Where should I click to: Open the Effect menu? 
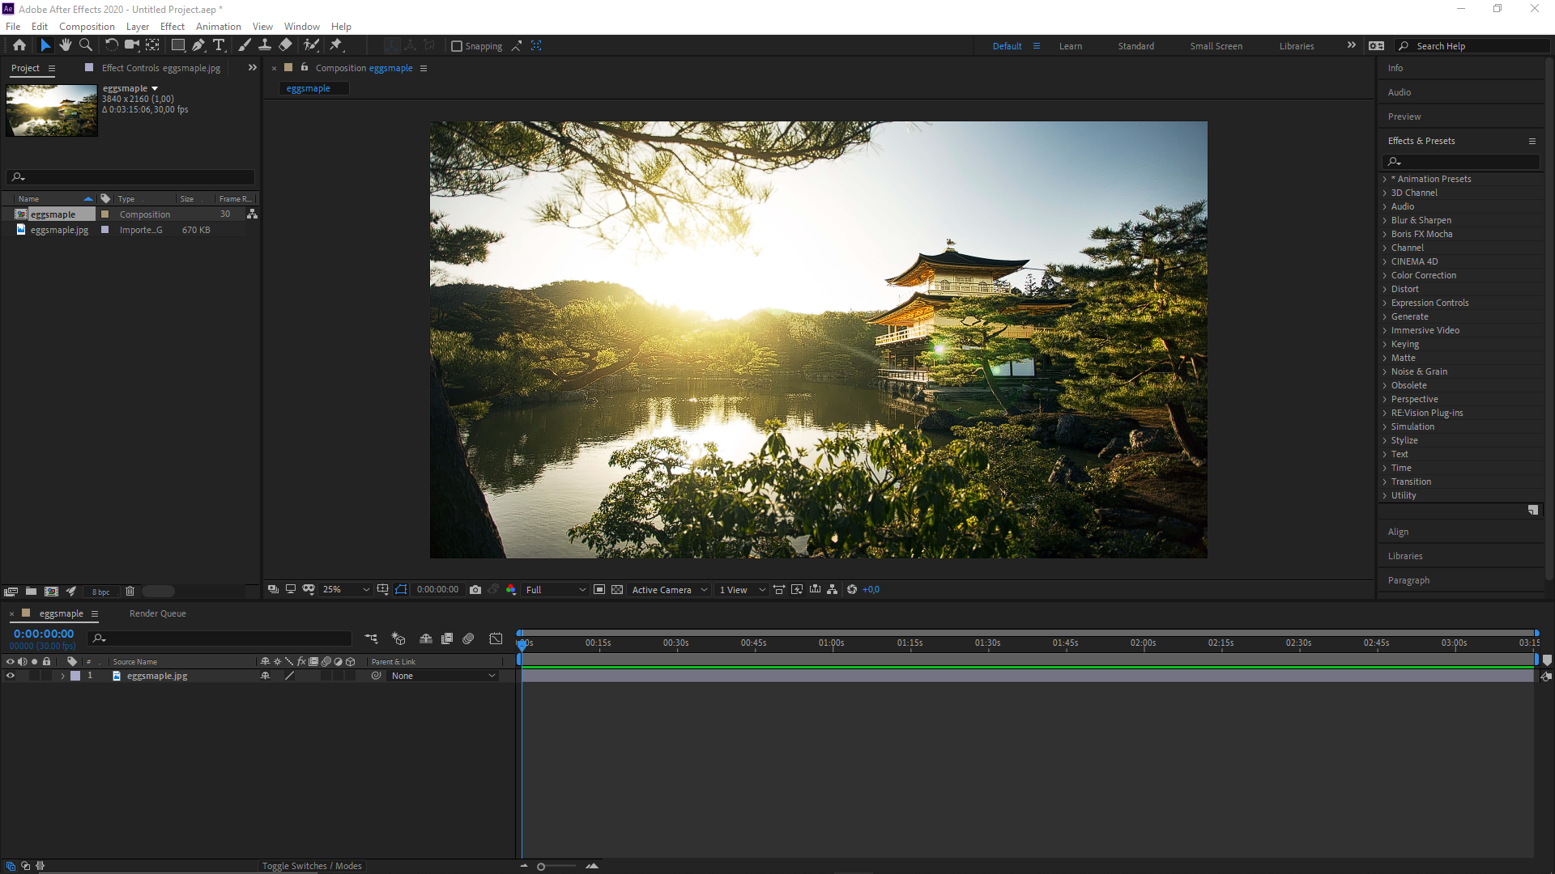[172, 26]
